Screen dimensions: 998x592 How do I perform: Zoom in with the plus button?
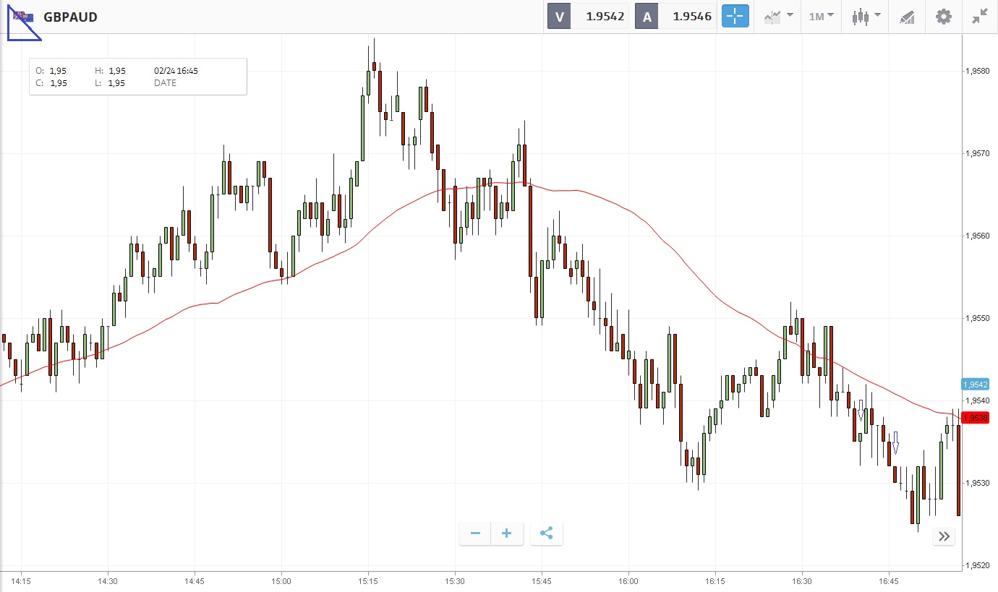tap(507, 534)
